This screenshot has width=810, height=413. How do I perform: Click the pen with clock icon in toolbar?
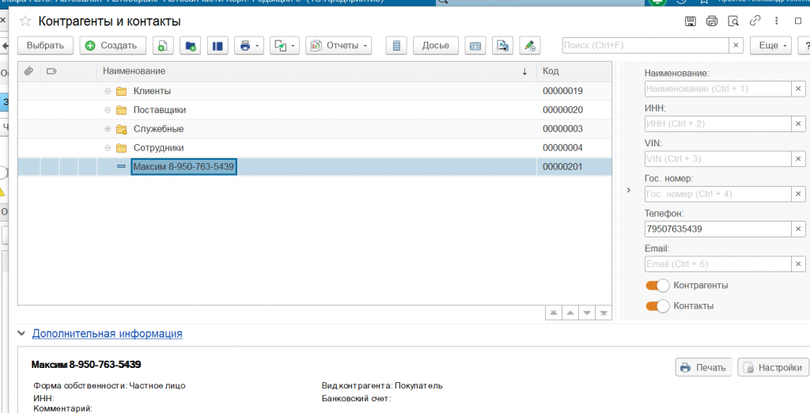tap(530, 46)
